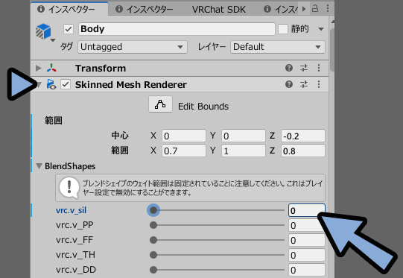The height and width of the screenshot is (278, 403).
Task: Select the first インスペクター tab
Action: pyautogui.click(x=69, y=9)
